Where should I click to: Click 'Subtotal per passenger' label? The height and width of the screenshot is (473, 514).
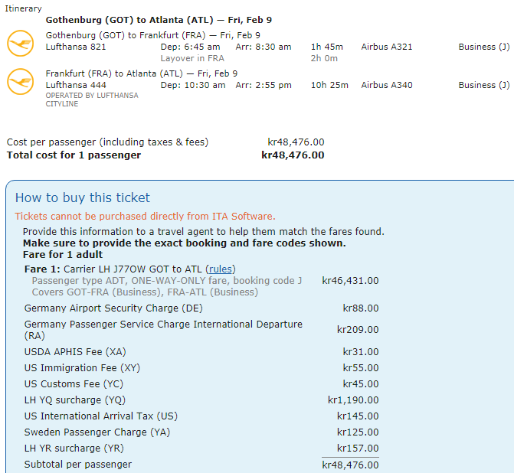click(x=77, y=465)
